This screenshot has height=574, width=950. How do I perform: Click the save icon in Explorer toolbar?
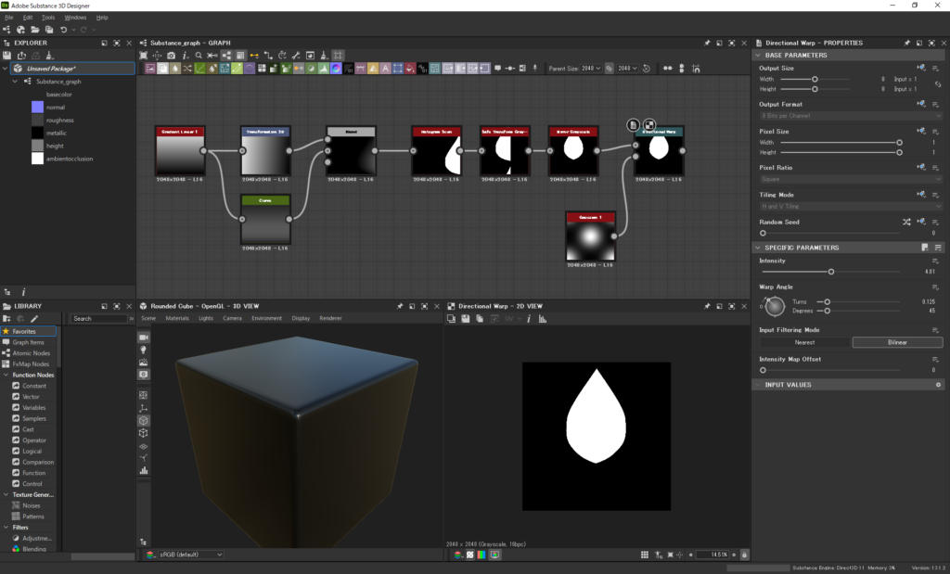(6, 55)
